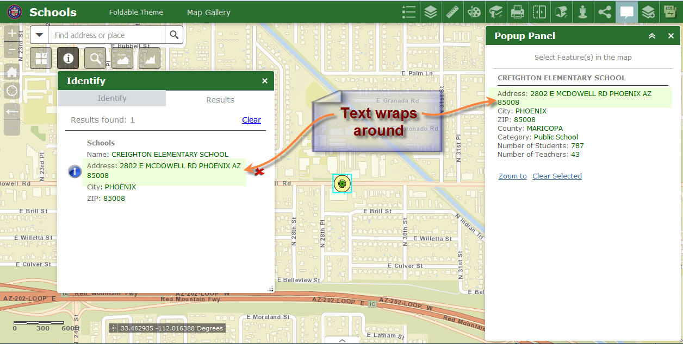Click the blue info icon beside results
The width and height of the screenshot is (683, 344).
point(74,171)
